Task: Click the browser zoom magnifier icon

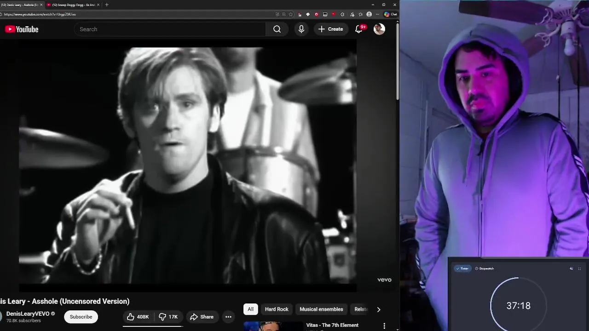Action: click(x=284, y=14)
